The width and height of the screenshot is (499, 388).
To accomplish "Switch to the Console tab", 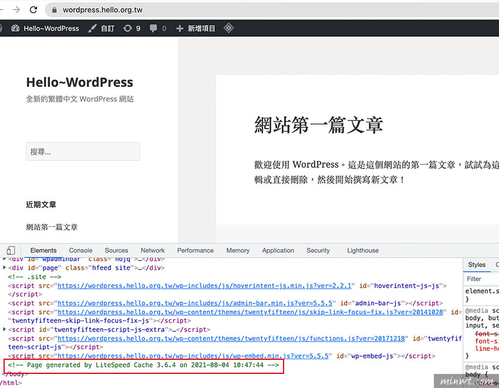I will click(80, 251).
